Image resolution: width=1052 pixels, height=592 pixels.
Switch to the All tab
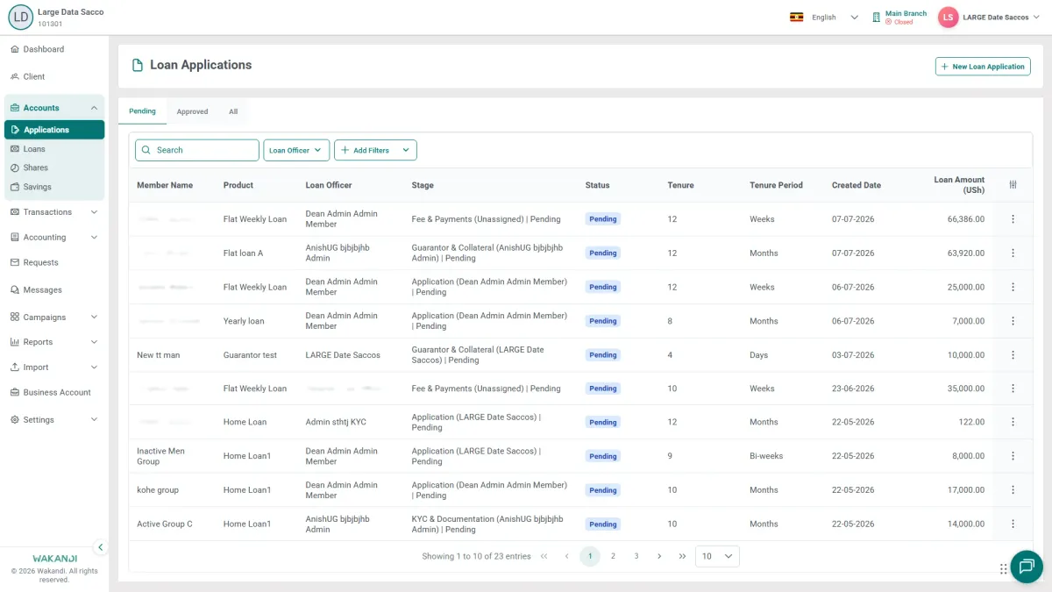click(x=233, y=111)
